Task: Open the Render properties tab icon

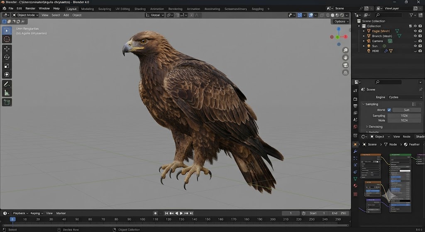Action: 355,99
